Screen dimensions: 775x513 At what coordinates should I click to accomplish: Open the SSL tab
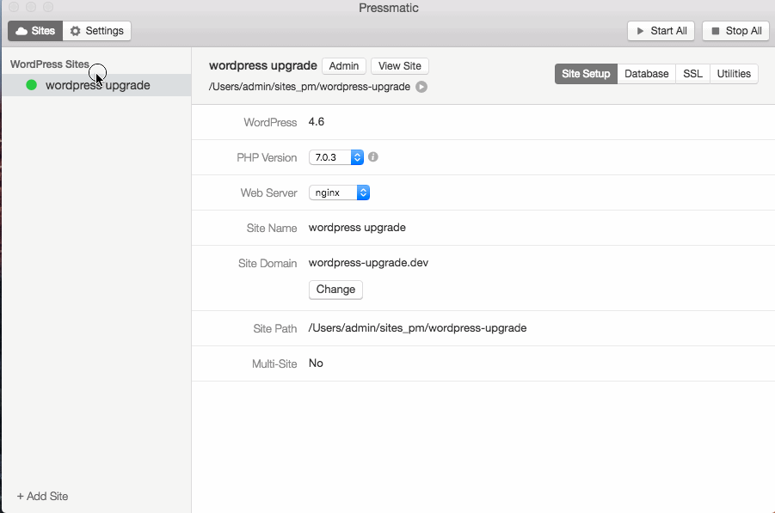click(x=692, y=74)
